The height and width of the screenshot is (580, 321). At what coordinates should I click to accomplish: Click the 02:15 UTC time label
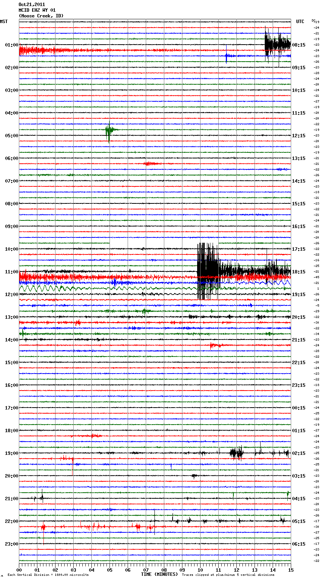pyautogui.click(x=299, y=453)
